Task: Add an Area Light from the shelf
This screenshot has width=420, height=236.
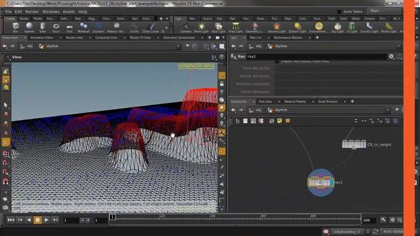Action: coord(236,28)
